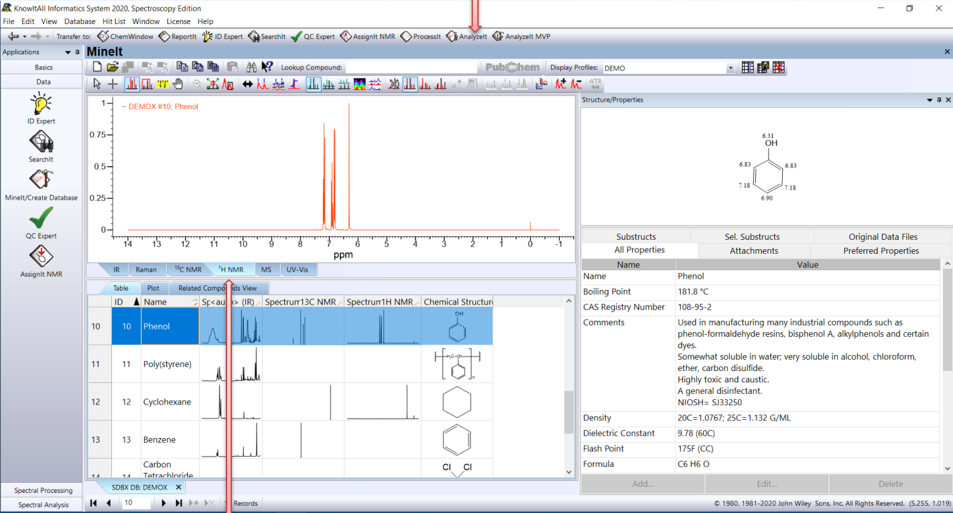953x513 pixels.
Task: Transfer to ProcessIt
Action: 421,36
